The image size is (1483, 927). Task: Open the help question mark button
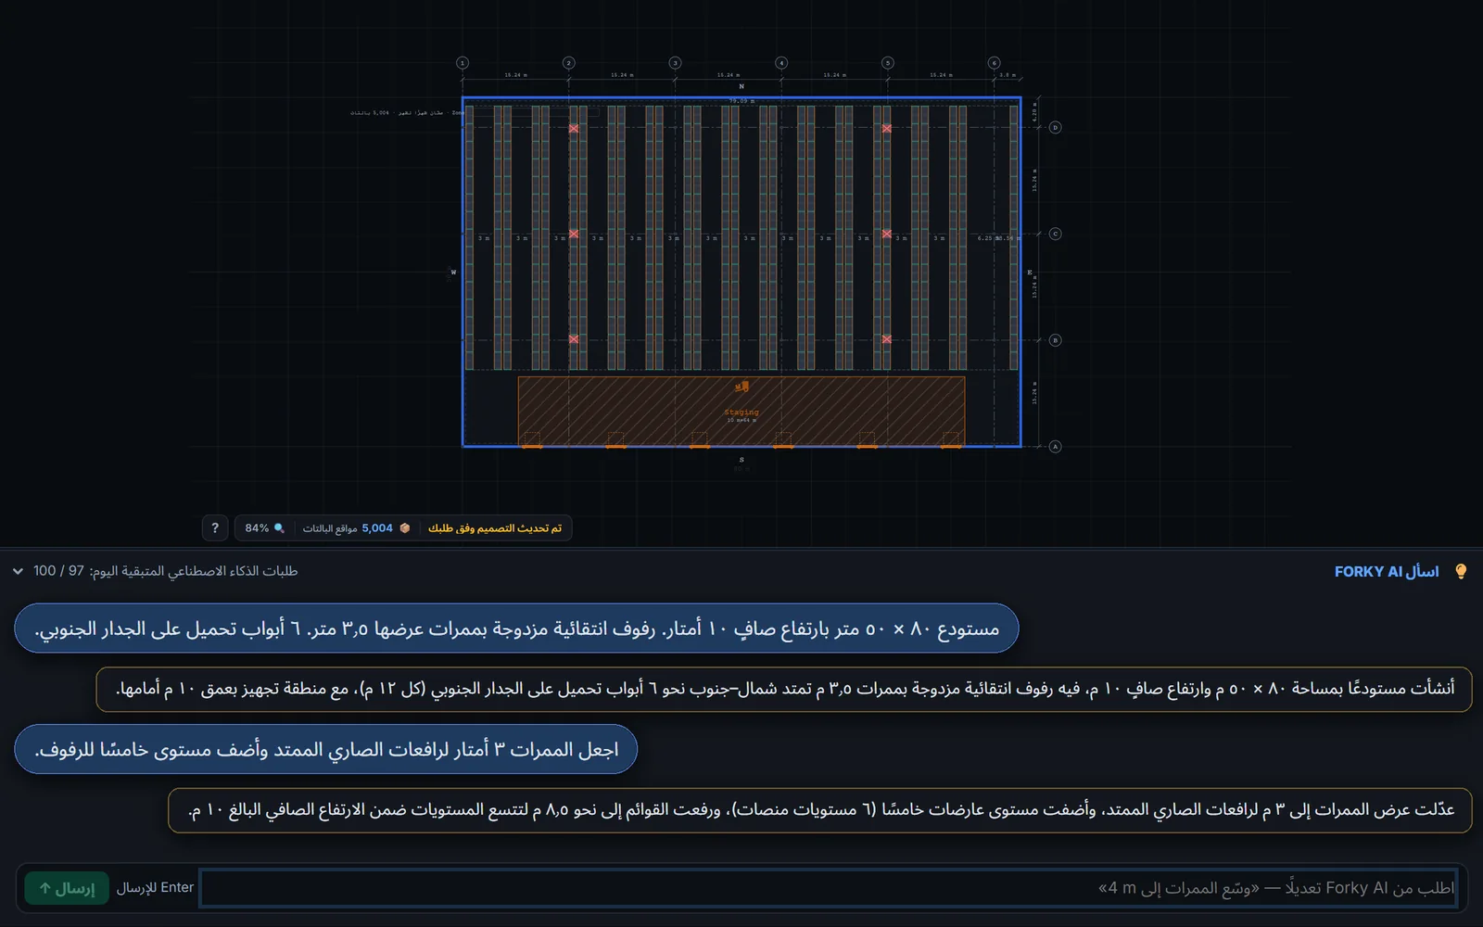pyautogui.click(x=215, y=527)
